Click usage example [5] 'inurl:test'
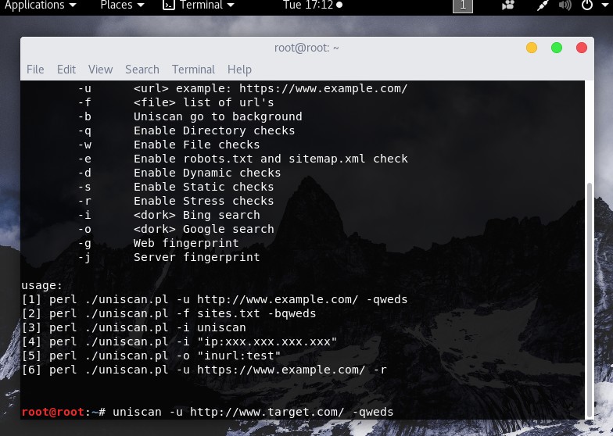 pyautogui.click(x=151, y=356)
